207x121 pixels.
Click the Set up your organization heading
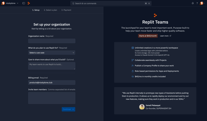[x=52, y=24]
